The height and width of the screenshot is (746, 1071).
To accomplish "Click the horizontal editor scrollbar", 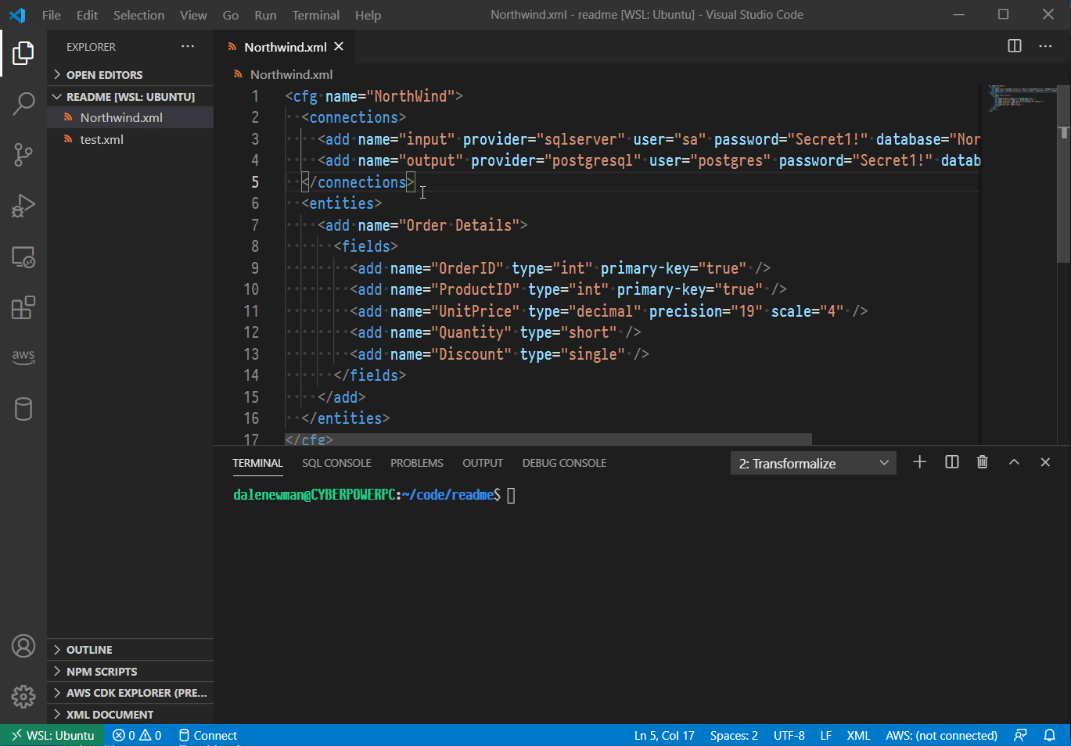I will coord(548,439).
